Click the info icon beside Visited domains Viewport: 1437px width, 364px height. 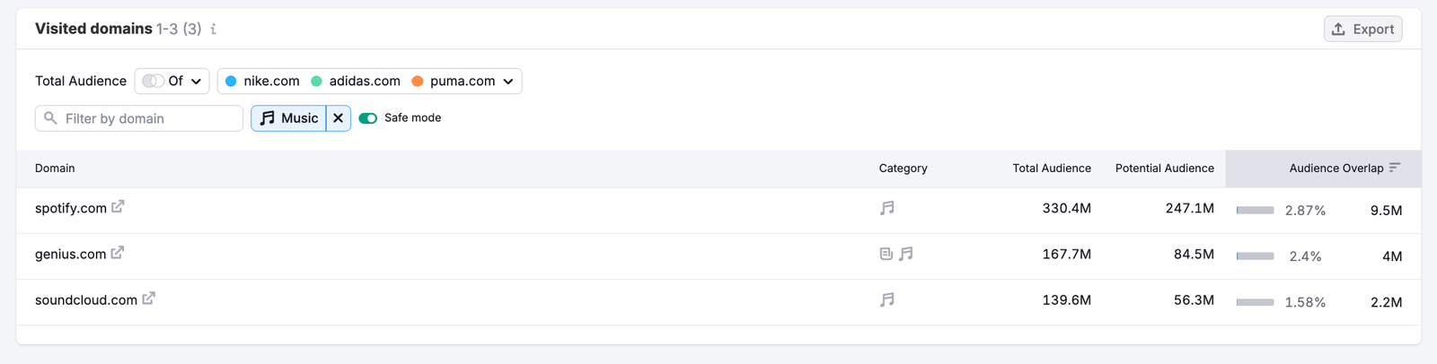pyautogui.click(x=213, y=29)
